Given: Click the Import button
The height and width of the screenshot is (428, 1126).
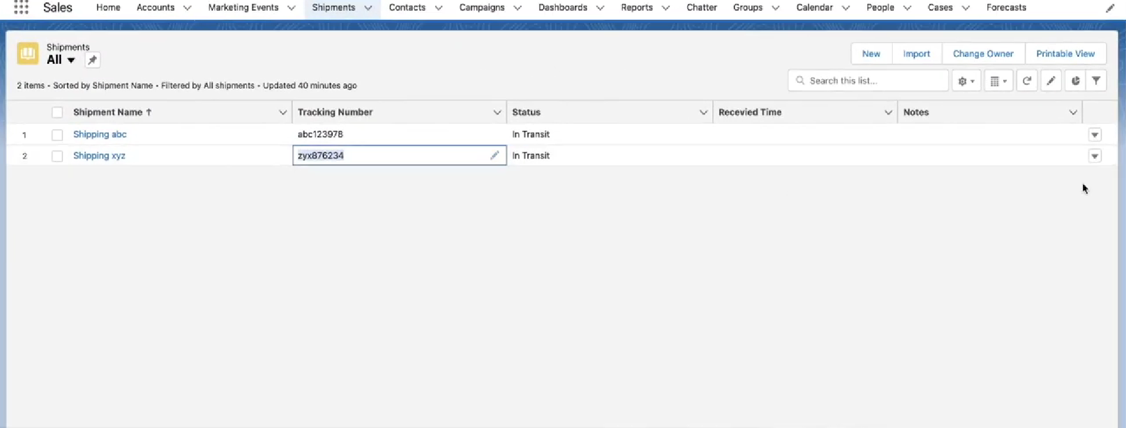Looking at the screenshot, I should click(917, 53).
